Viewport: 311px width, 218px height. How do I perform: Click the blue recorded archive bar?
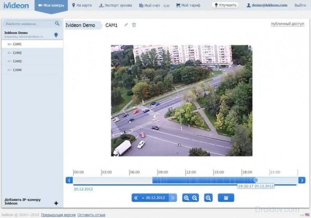204,180
